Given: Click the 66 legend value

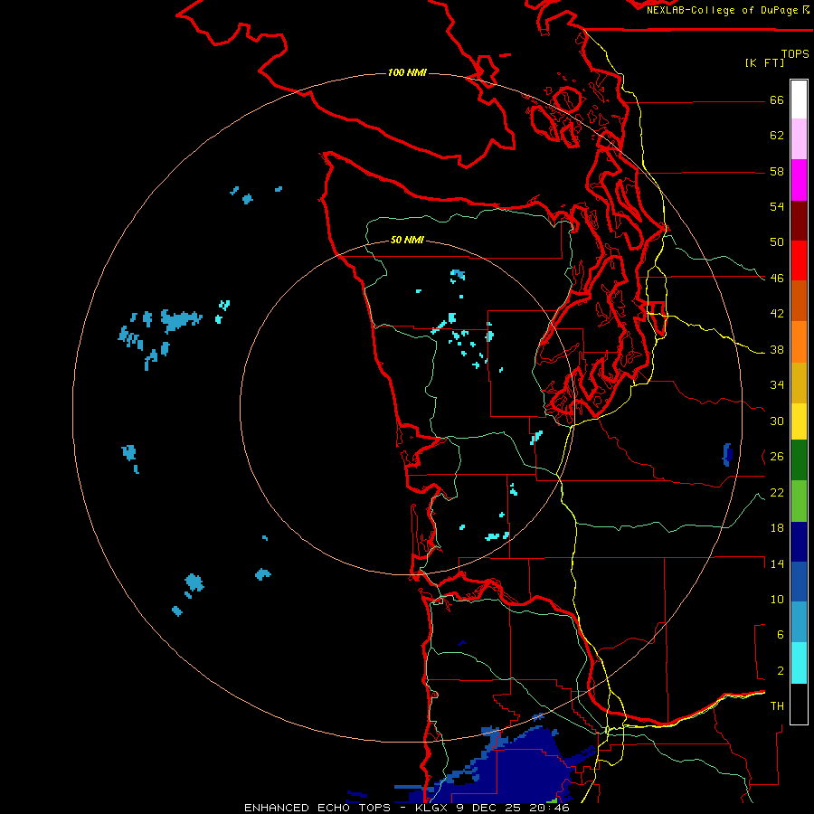Looking at the screenshot, I should (x=777, y=99).
